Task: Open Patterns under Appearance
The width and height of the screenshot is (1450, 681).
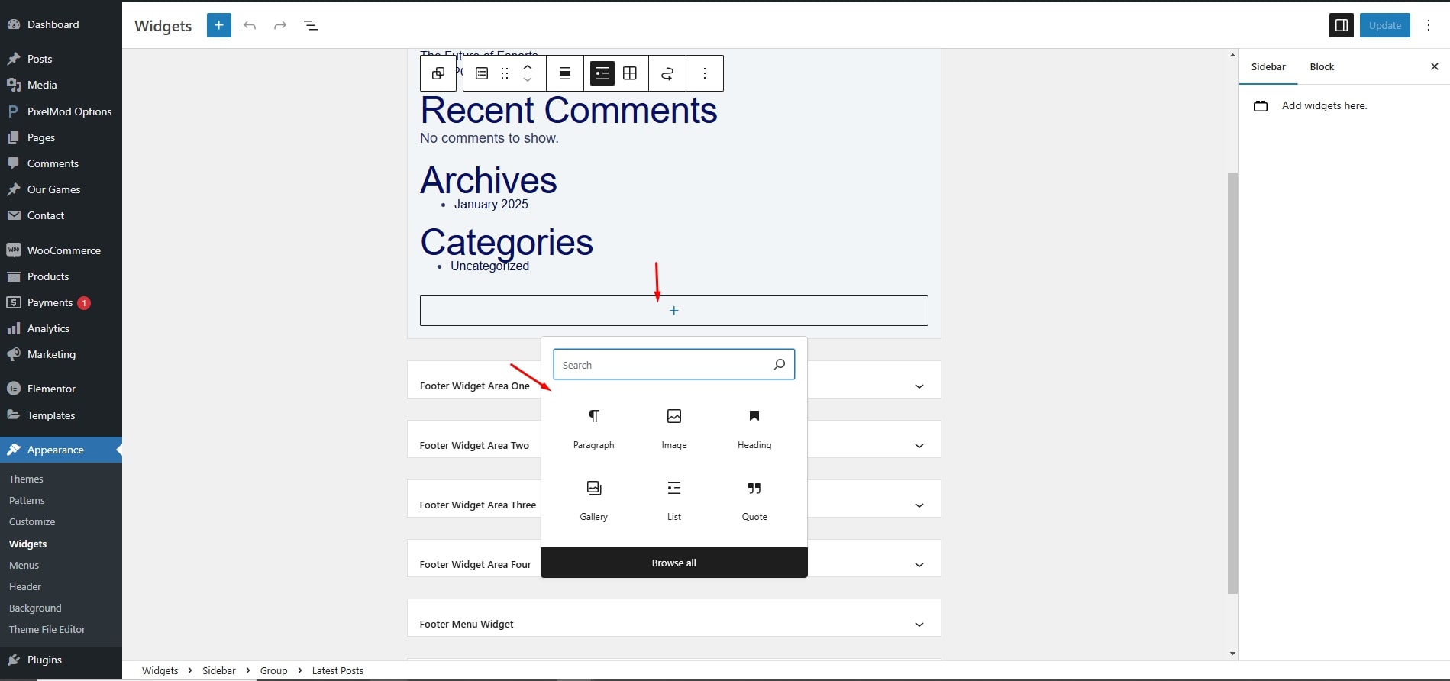Action: 27,501
